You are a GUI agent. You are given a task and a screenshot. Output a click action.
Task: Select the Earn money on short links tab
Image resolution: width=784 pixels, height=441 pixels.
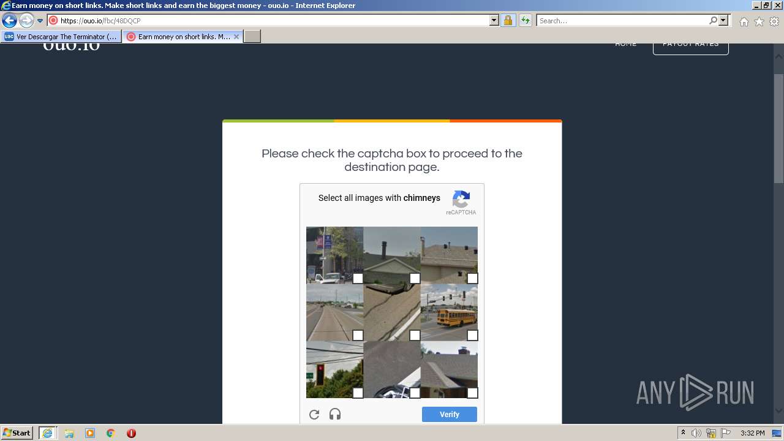[178, 37]
